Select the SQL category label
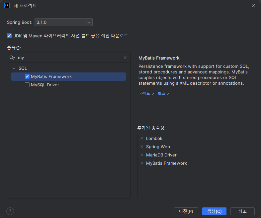This screenshot has width=261, height=218. [23, 68]
